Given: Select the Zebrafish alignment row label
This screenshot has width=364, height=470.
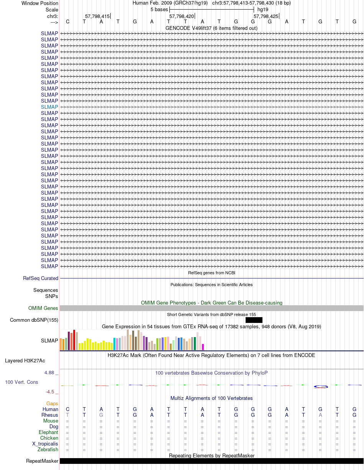Looking at the screenshot, I should click(x=48, y=450).
